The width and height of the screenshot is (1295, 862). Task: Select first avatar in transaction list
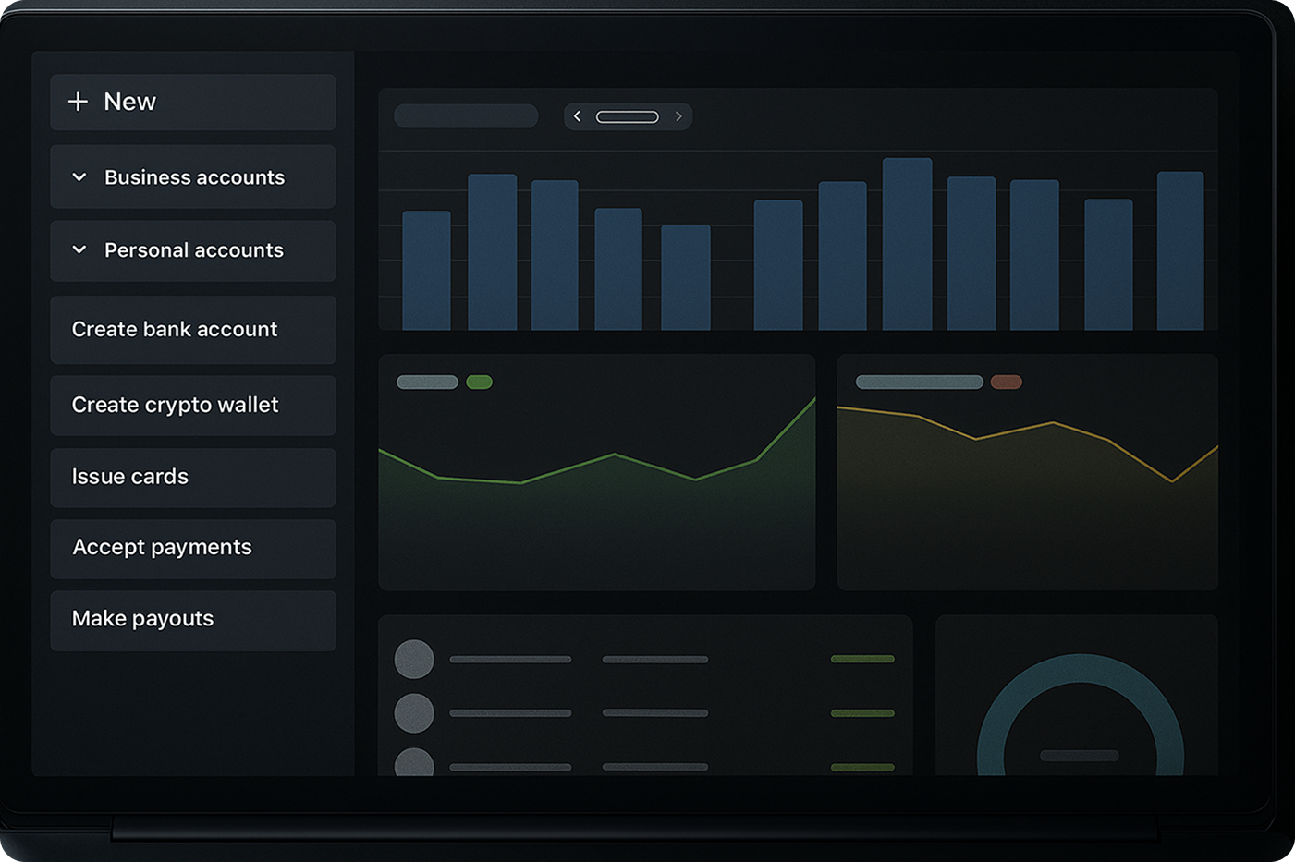[x=414, y=660]
